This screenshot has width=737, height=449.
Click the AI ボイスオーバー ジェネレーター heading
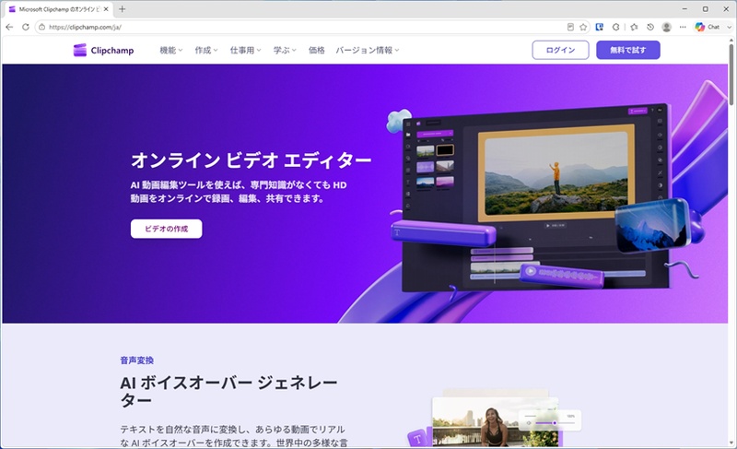(228, 391)
